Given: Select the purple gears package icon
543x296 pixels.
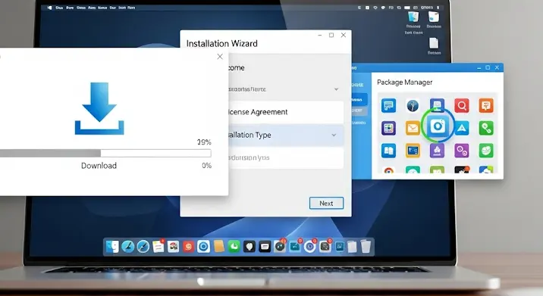Looking at the screenshot, I should click(462, 151).
